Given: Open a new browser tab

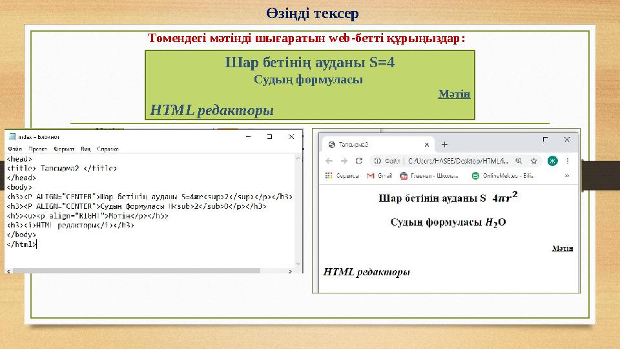Looking at the screenshot, I should [444, 145].
